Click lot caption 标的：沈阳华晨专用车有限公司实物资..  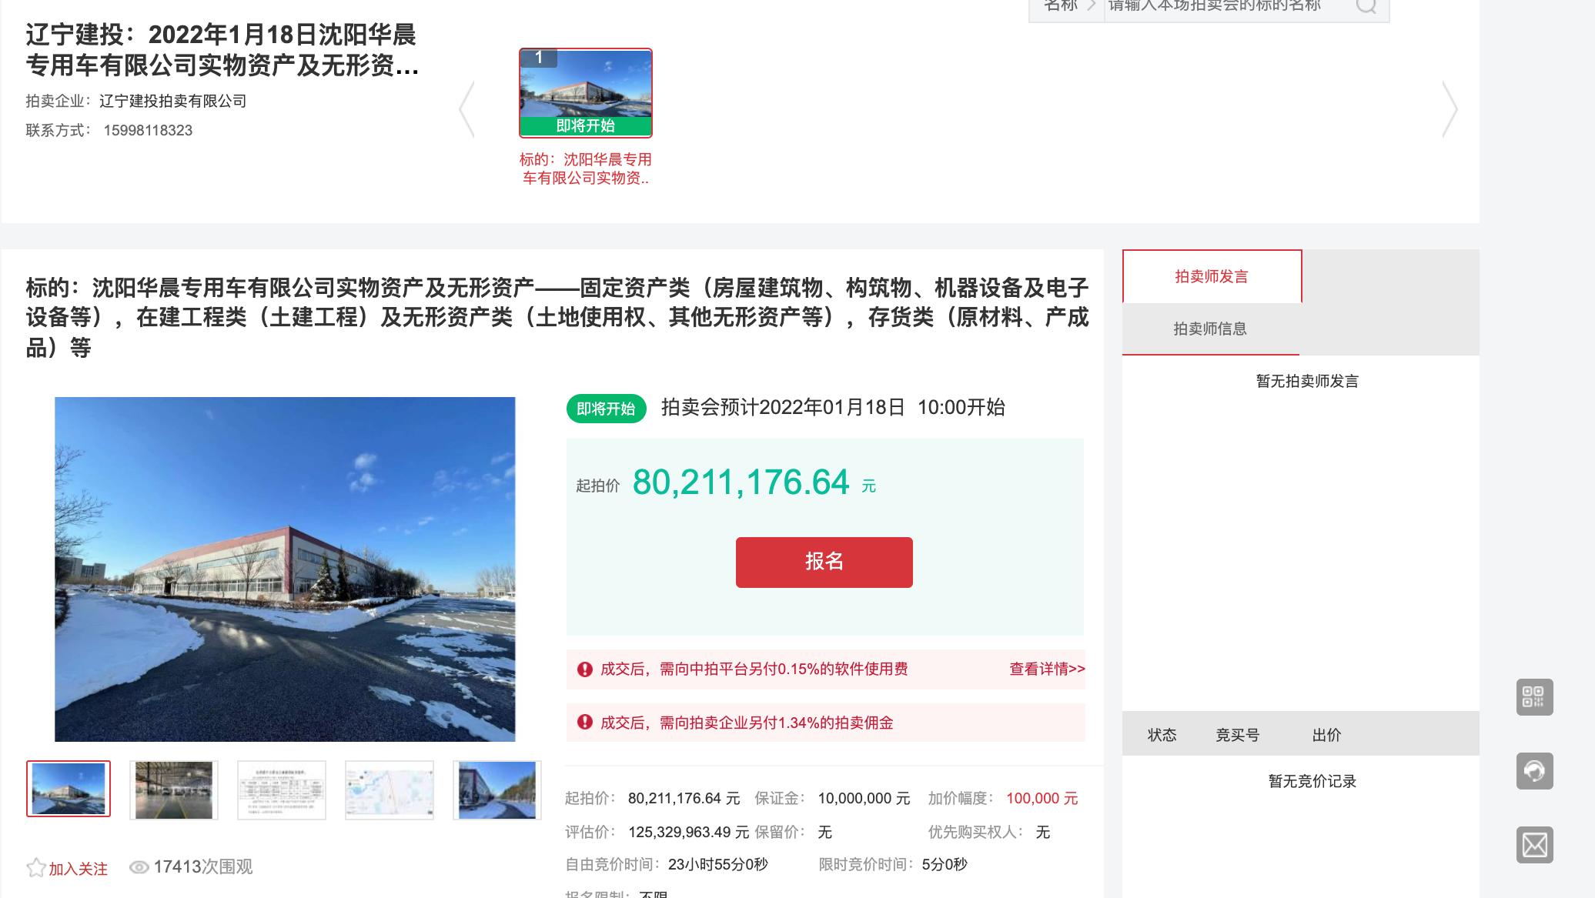pyautogui.click(x=586, y=169)
